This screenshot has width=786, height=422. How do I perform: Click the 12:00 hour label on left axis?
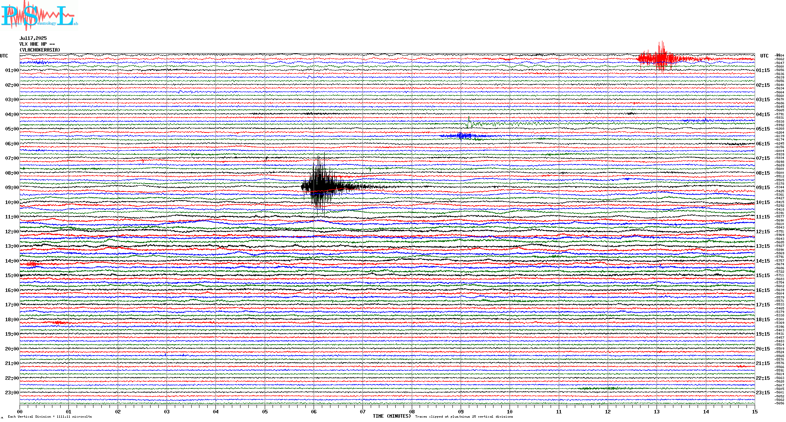(x=12, y=232)
